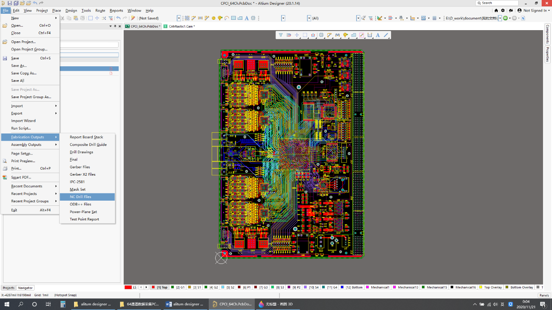Viewport: 552px width, 310px height.
Task: Switch to the Navigator panel tab
Action: pyautogui.click(x=25, y=288)
